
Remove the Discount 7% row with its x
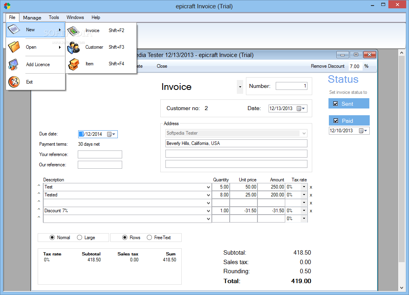[311, 211]
